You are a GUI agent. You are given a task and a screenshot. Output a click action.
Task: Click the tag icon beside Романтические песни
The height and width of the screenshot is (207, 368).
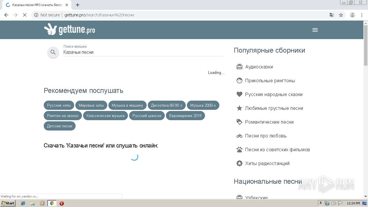(239, 122)
